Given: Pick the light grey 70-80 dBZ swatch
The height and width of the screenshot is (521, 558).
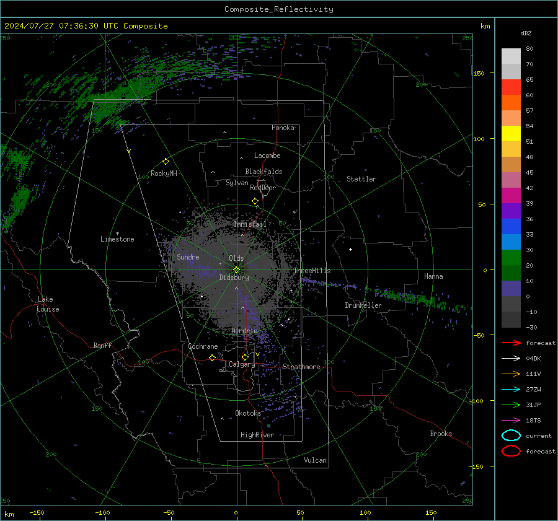Looking at the screenshot, I should tap(511, 56).
